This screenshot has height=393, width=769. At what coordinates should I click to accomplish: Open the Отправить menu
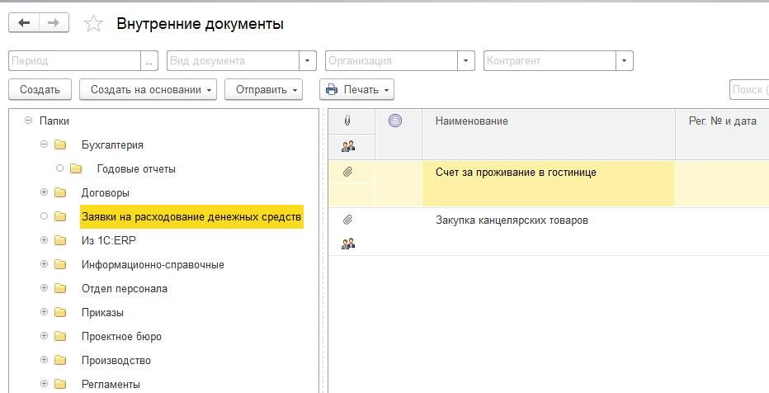coord(263,90)
